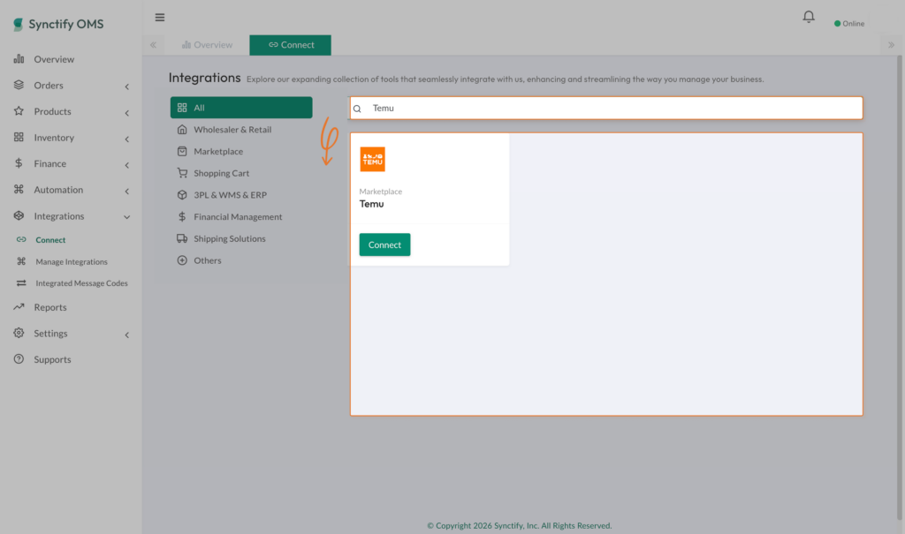Click the Financial Management dollar icon
Image resolution: width=905 pixels, height=534 pixels.
tap(182, 216)
